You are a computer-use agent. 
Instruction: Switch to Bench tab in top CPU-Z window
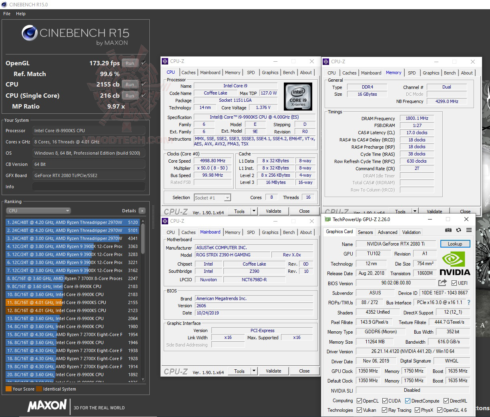point(289,73)
